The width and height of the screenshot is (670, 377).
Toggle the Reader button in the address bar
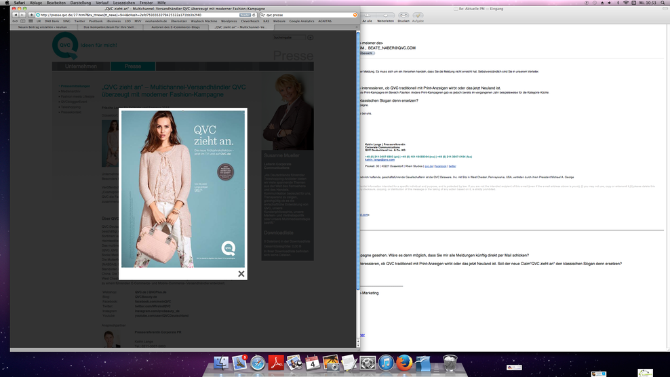point(245,15)
